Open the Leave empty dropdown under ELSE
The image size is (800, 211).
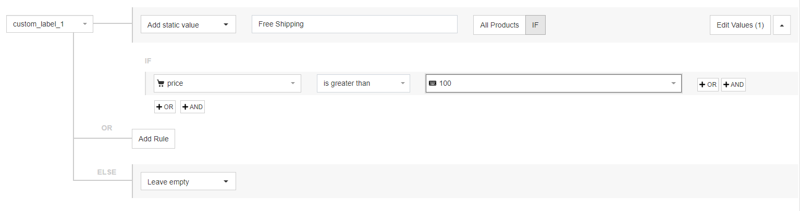188,181
